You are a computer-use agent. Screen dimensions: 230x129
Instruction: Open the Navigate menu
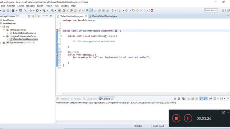pos(30,6)
